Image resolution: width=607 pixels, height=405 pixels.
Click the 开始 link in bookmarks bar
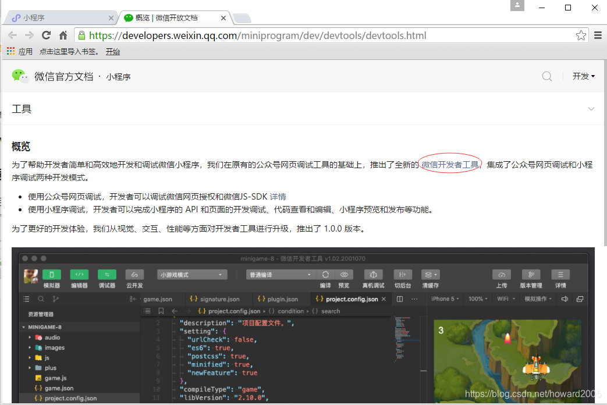[x=113, y=51]
